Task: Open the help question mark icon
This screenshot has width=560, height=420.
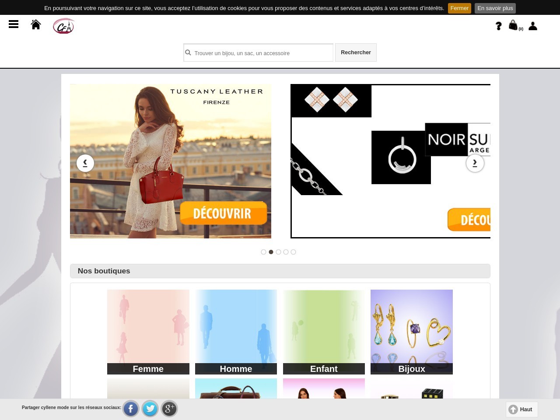Action: tap(498, 26)
